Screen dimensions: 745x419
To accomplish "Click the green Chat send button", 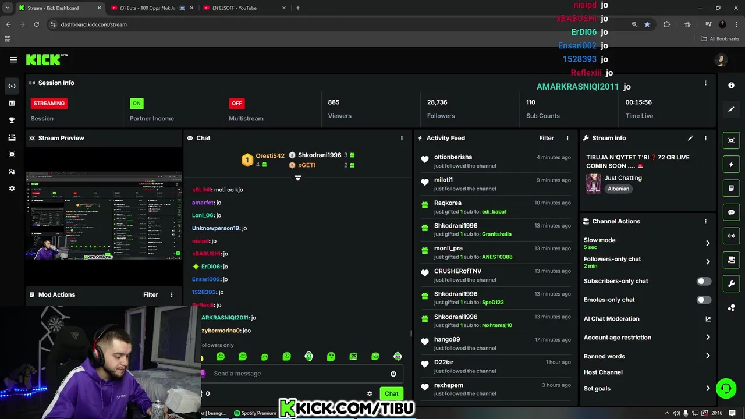I will (x=392, y=393).
